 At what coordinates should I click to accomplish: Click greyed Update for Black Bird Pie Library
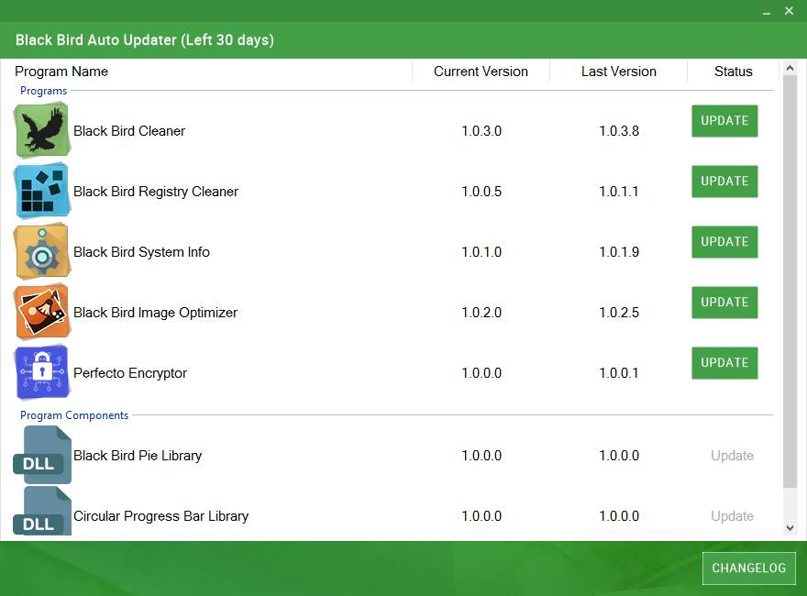coord(732,456)
